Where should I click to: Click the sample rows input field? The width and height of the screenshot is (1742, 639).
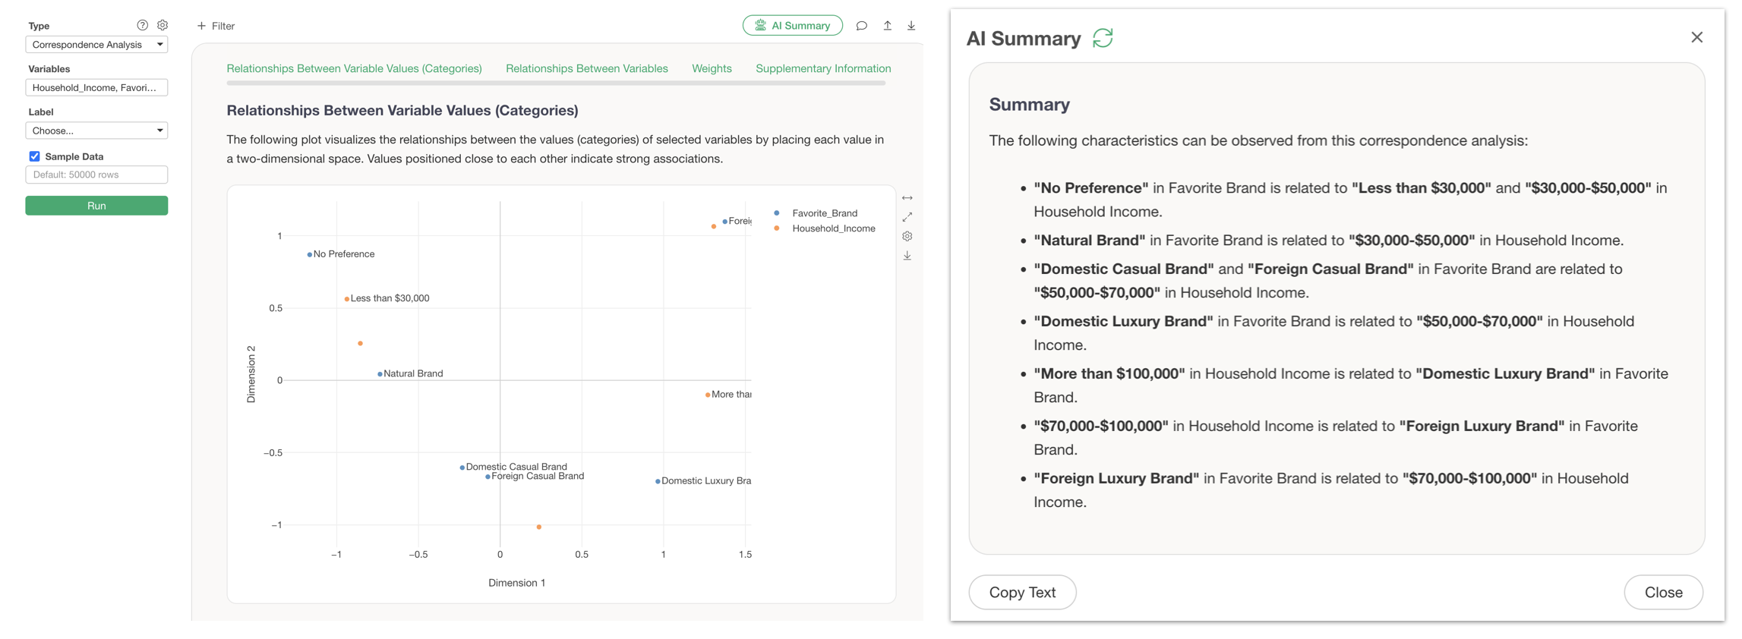pyautogui.click(x=96, y=175)
